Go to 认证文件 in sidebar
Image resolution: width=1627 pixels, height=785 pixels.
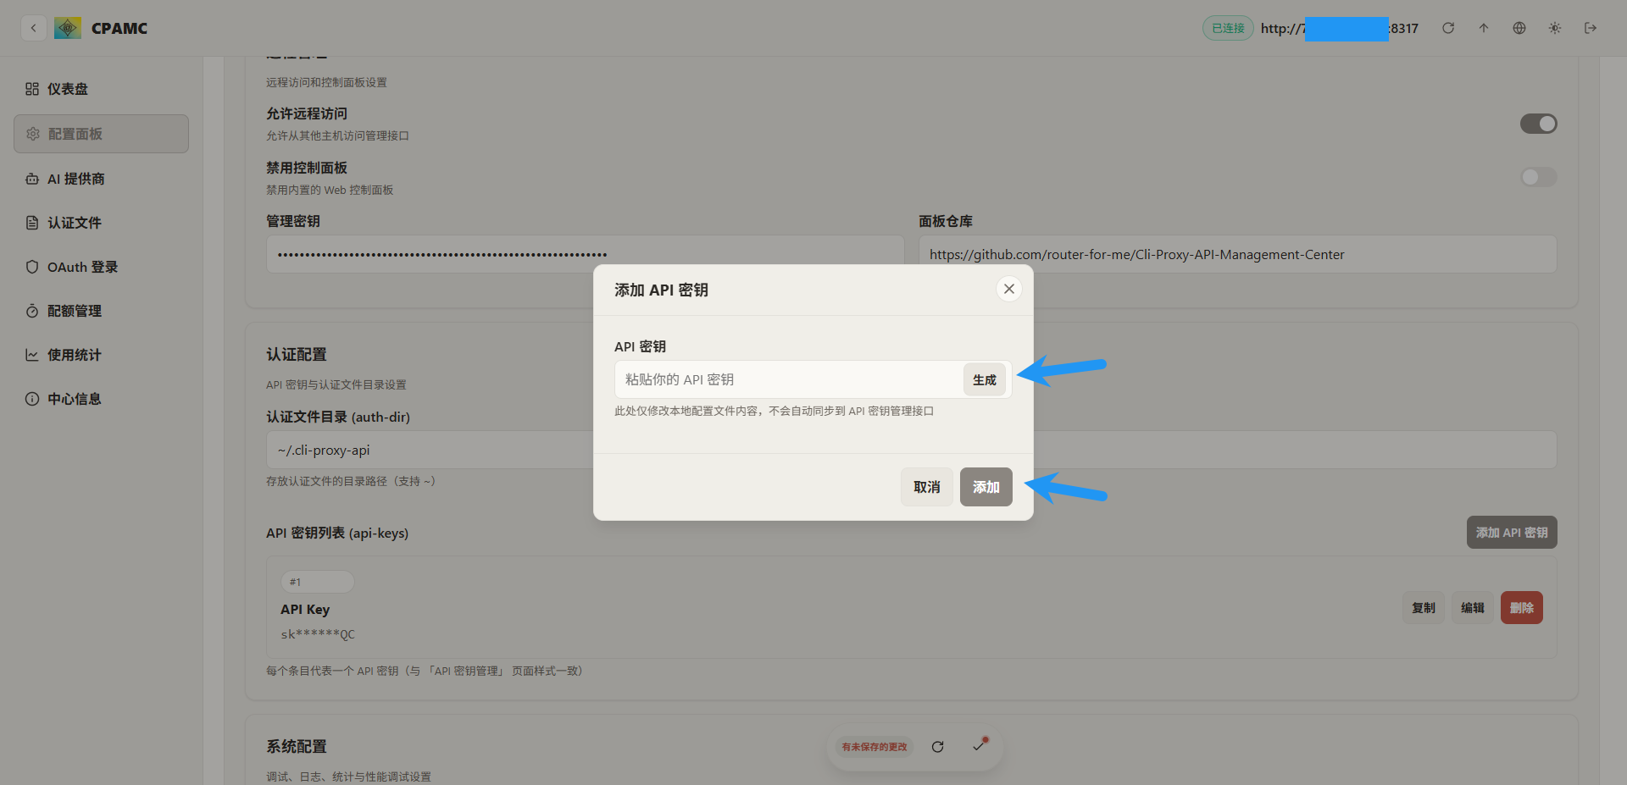click(x=74, y=223)
